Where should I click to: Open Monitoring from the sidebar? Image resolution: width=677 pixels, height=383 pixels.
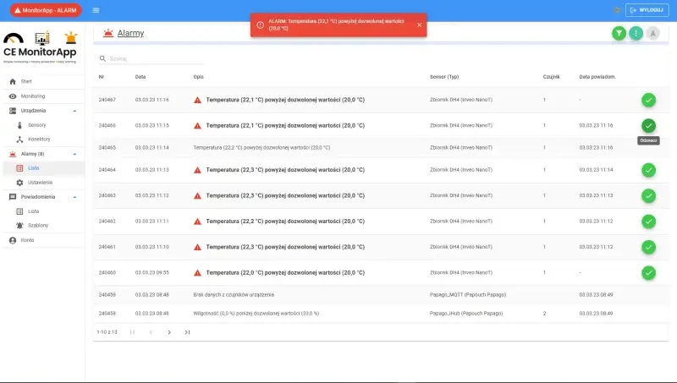(32, 96)
